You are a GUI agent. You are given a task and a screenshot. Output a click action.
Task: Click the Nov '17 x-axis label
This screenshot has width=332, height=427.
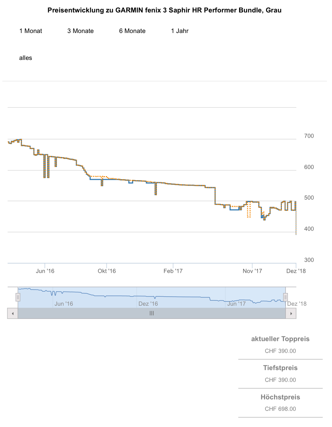[252, 271]
